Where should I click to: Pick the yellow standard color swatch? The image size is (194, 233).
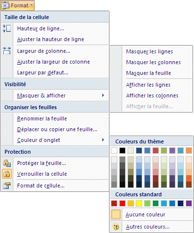[139, 204]
